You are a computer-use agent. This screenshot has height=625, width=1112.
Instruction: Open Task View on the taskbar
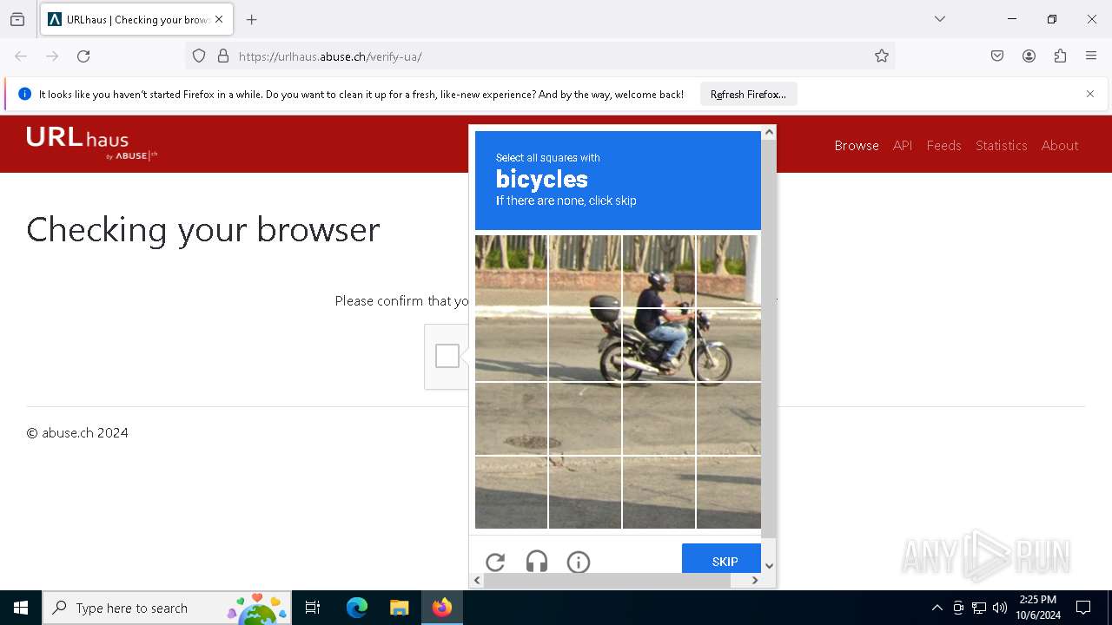coord(313,608)
